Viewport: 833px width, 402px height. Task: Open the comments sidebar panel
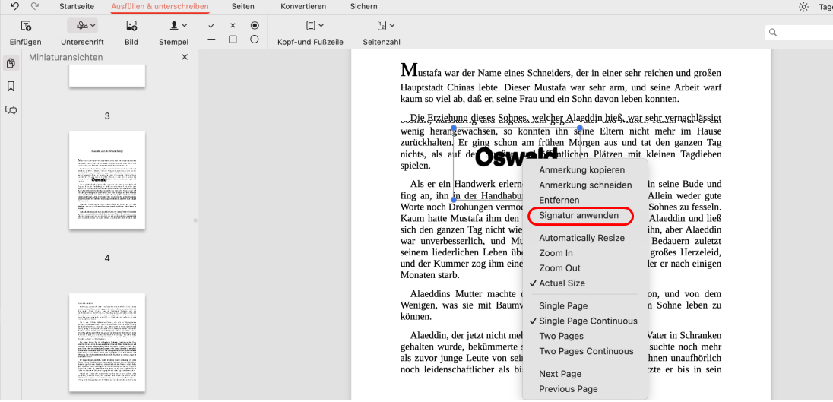point(11,110)
